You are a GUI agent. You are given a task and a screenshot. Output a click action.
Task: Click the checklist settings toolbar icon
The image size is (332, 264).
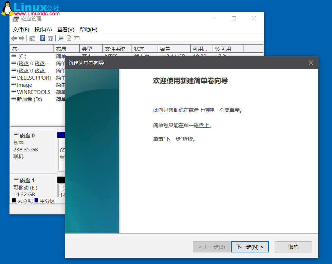click(x=77, y=38)
